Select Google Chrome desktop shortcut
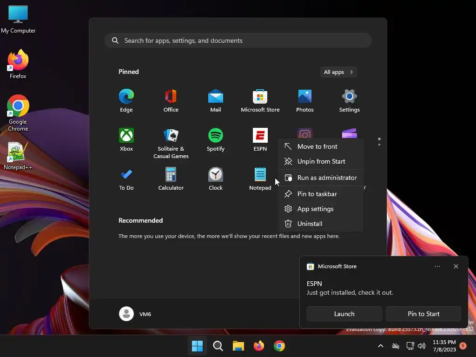The width and height of the screenshot is (476, 357). pos(18,113)
